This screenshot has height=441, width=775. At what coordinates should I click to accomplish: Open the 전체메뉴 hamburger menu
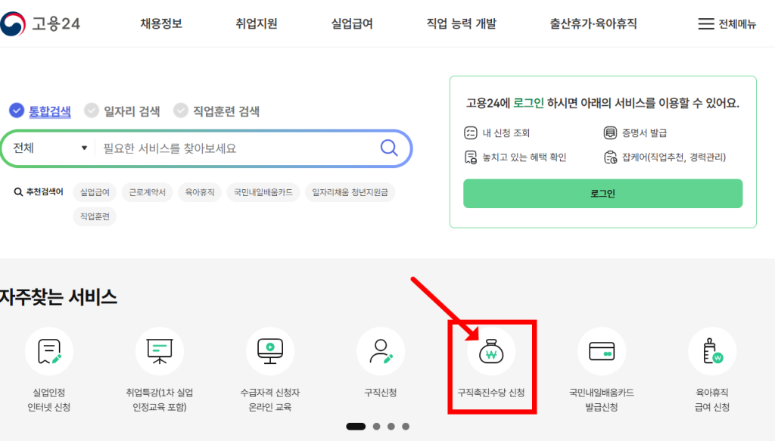(x=727, y=24)
